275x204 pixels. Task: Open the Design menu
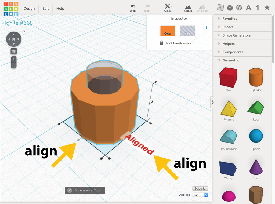[x=29, y=8]
